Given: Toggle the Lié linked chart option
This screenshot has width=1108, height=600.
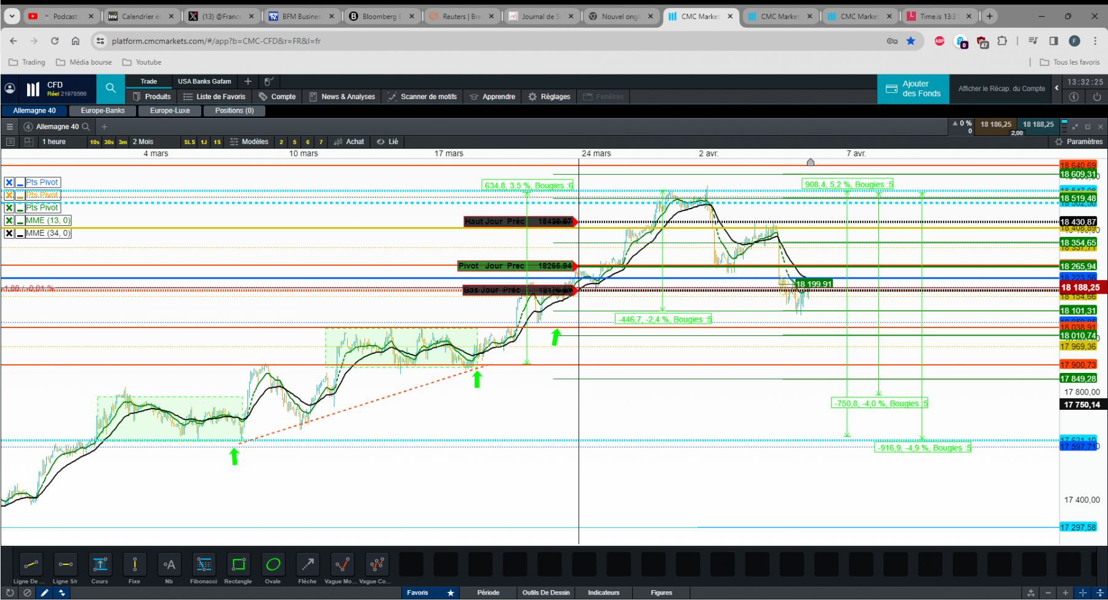Looking at the screenshot, I should pyautogui.click(x=388, y=142).
